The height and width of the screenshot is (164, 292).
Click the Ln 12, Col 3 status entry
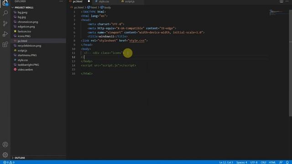point(226,162)
